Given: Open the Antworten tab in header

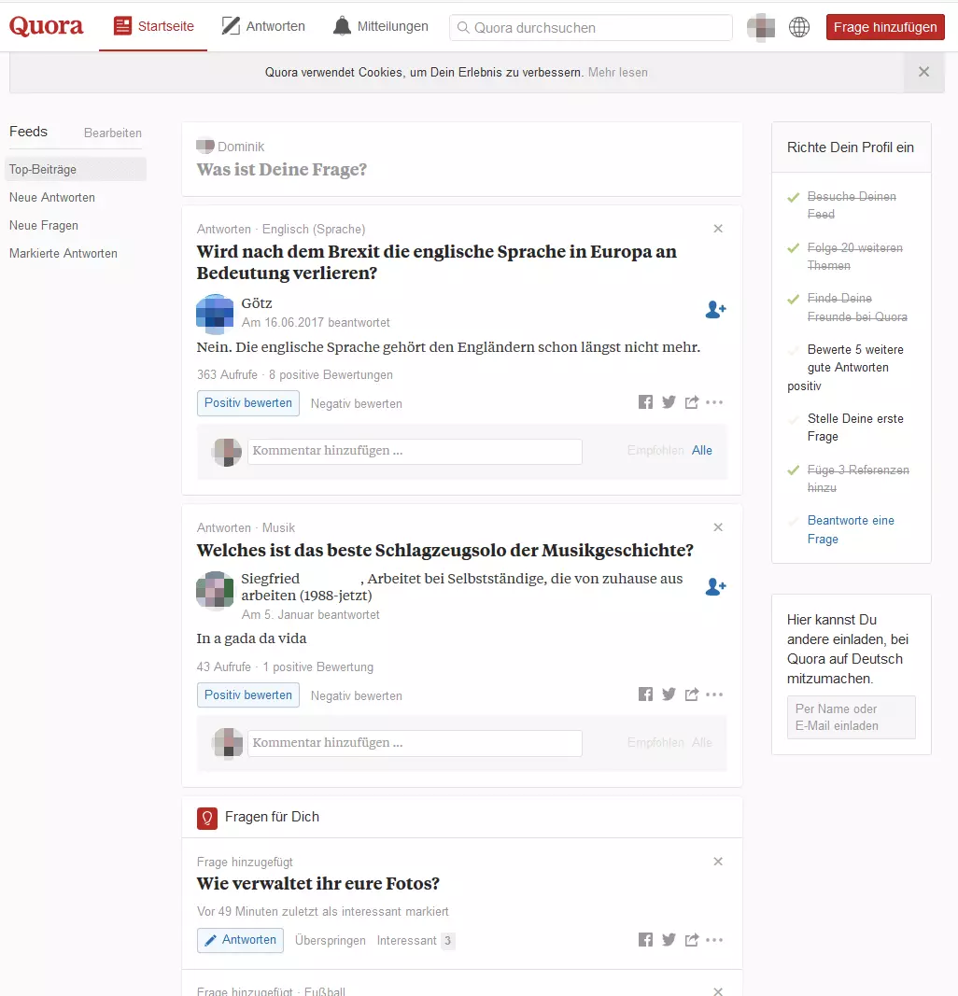Looking at the screenshot, I should coord(263,26).
